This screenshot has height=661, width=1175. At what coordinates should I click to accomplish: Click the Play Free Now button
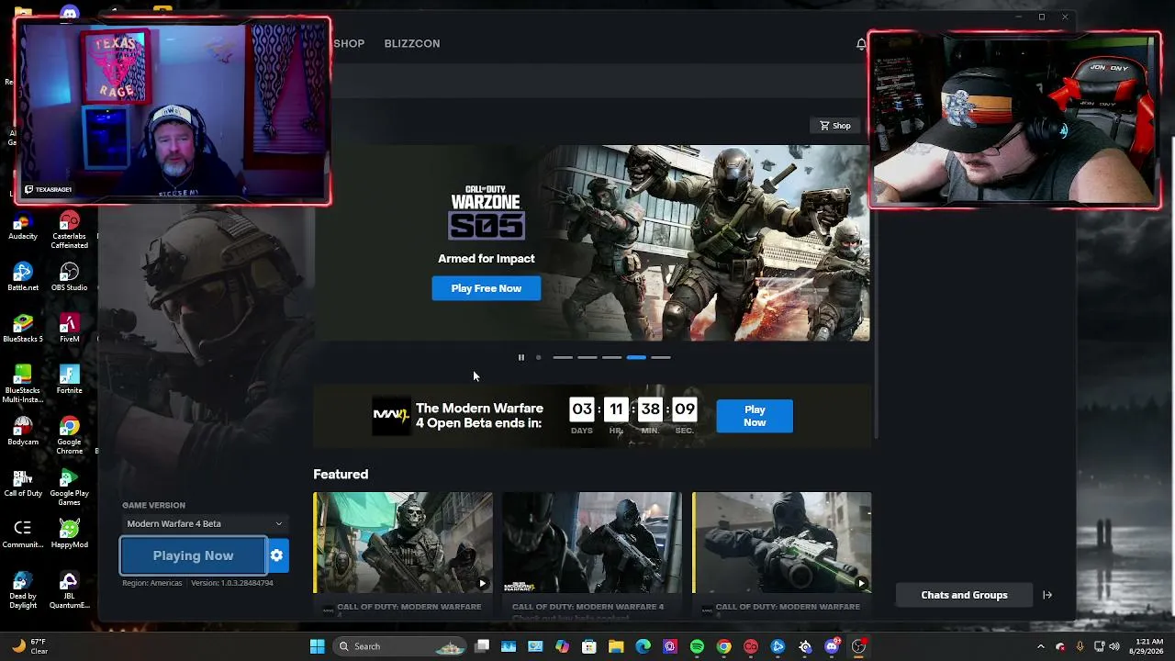pyautogui.click(x=487, y=288)
